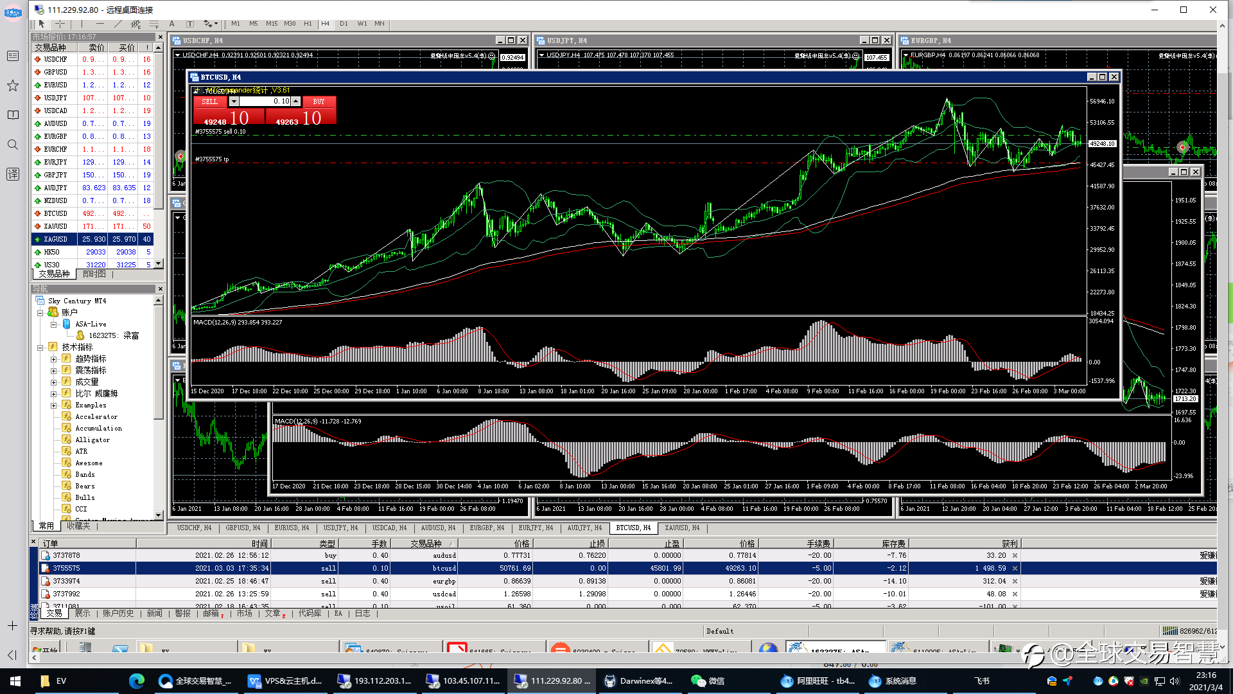Open the 警报 alerts terminal tab
This screenshot has width=1233, height=694.
tap(183, 614)
